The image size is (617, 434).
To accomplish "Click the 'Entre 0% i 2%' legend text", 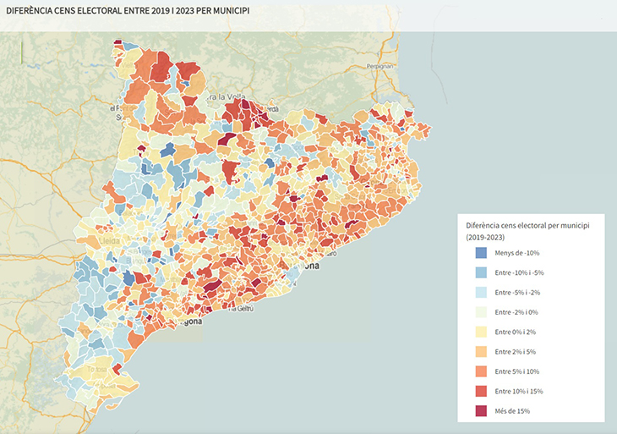I will (516, 332).
